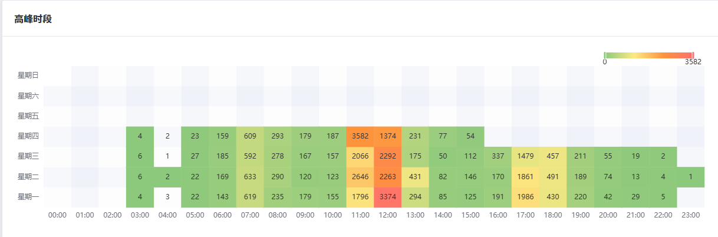Image resolution: width=718 pixels, height=237 pixels.
Task: Select the 3374 heatmap cell on 星期一
Action: (388, 197)
